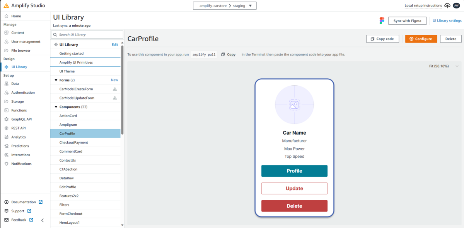Screen dimensions: 464x228
Task: Click warning icon beside CarModelUpdateForm
Action: click(114, 98)
